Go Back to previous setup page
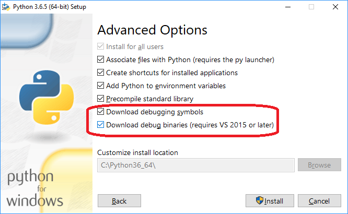Image resolution: width=348 pixels, height=214 pixels. [119, 201]
